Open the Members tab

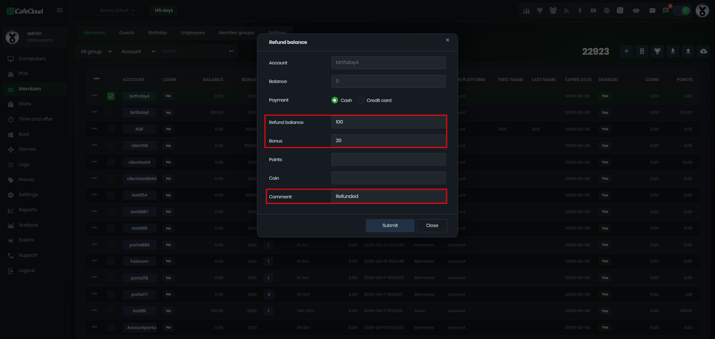(95, 33)
